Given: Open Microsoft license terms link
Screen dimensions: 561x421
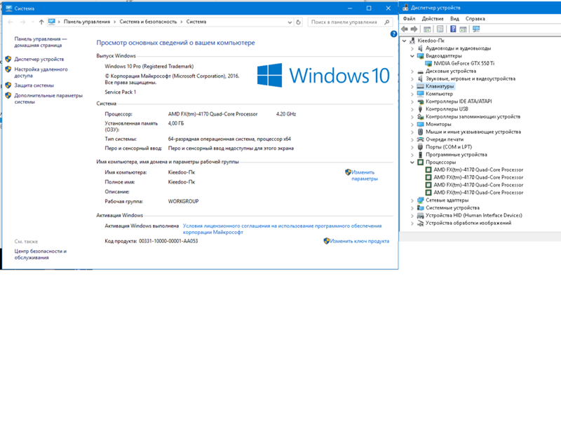Looking at the screenshot, I should (x=282, y=229).
